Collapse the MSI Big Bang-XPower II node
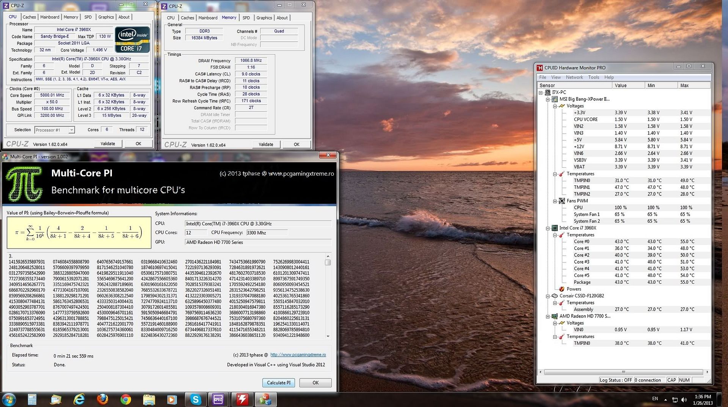 point(548,99)
